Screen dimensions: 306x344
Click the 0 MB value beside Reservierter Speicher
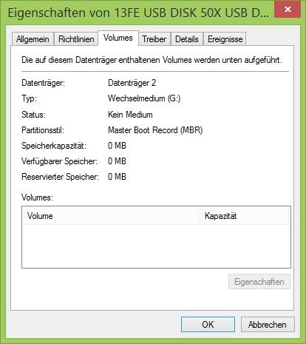click(117, 177)
